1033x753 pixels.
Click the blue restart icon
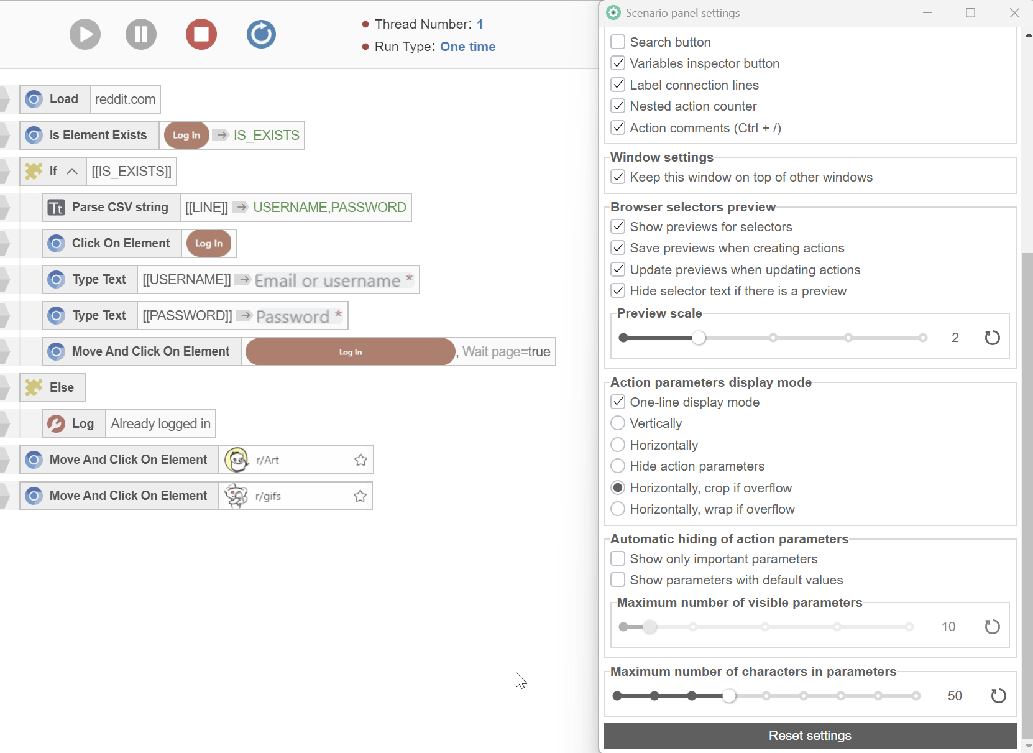[261, 34]
